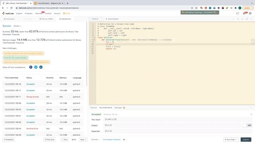Viewport: 255px width, 143px height.
Task: Click the editor fullscreen icon
Action: (x=251, y=19)
